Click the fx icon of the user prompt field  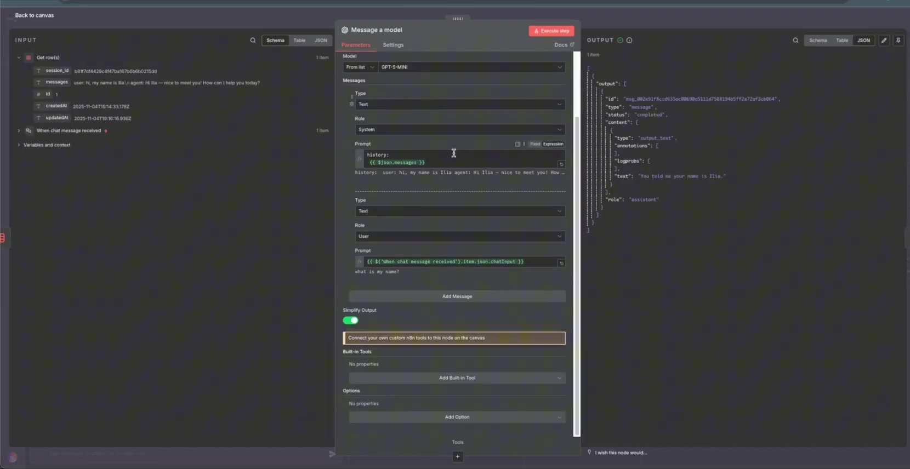[360, 262]
